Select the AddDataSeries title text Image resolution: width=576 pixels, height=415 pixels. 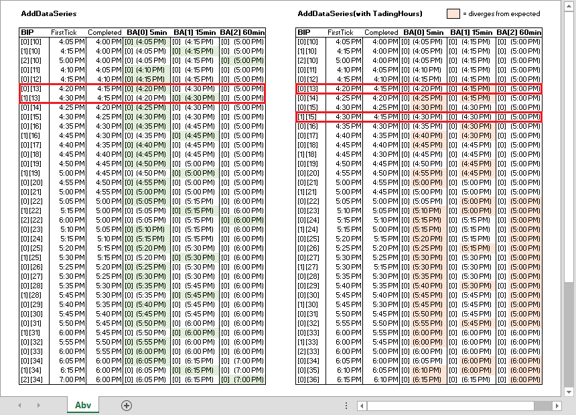tap(49, 13)
